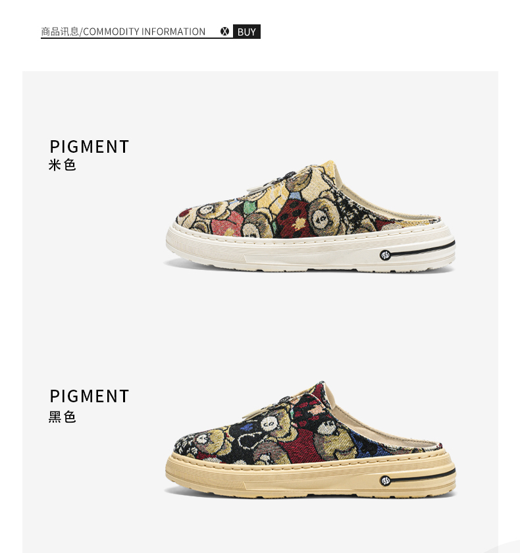Viewport: 520px width, 553px height.
Task: Click the second PIGMENT heading
Action: tap(90, 396)
